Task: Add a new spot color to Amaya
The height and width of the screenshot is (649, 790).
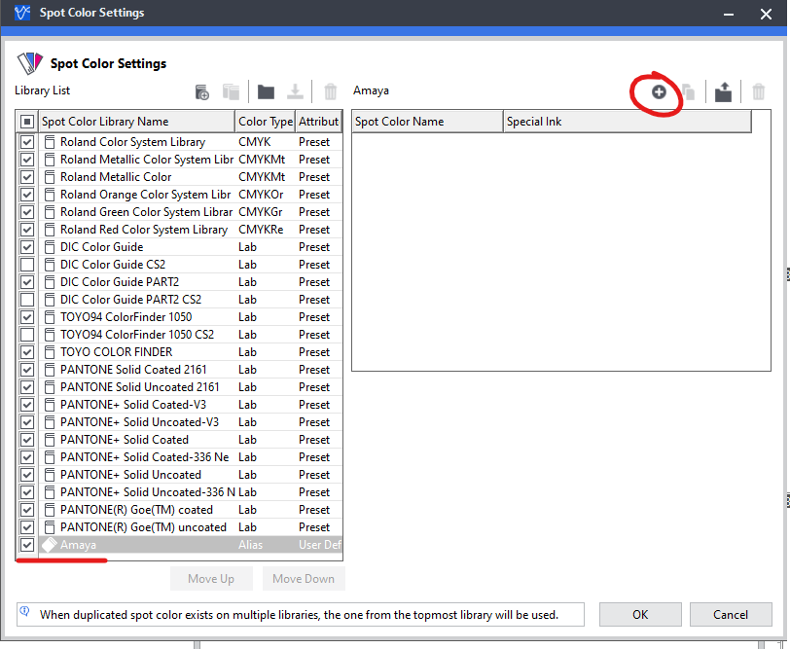Action: (x=659, y=91)
